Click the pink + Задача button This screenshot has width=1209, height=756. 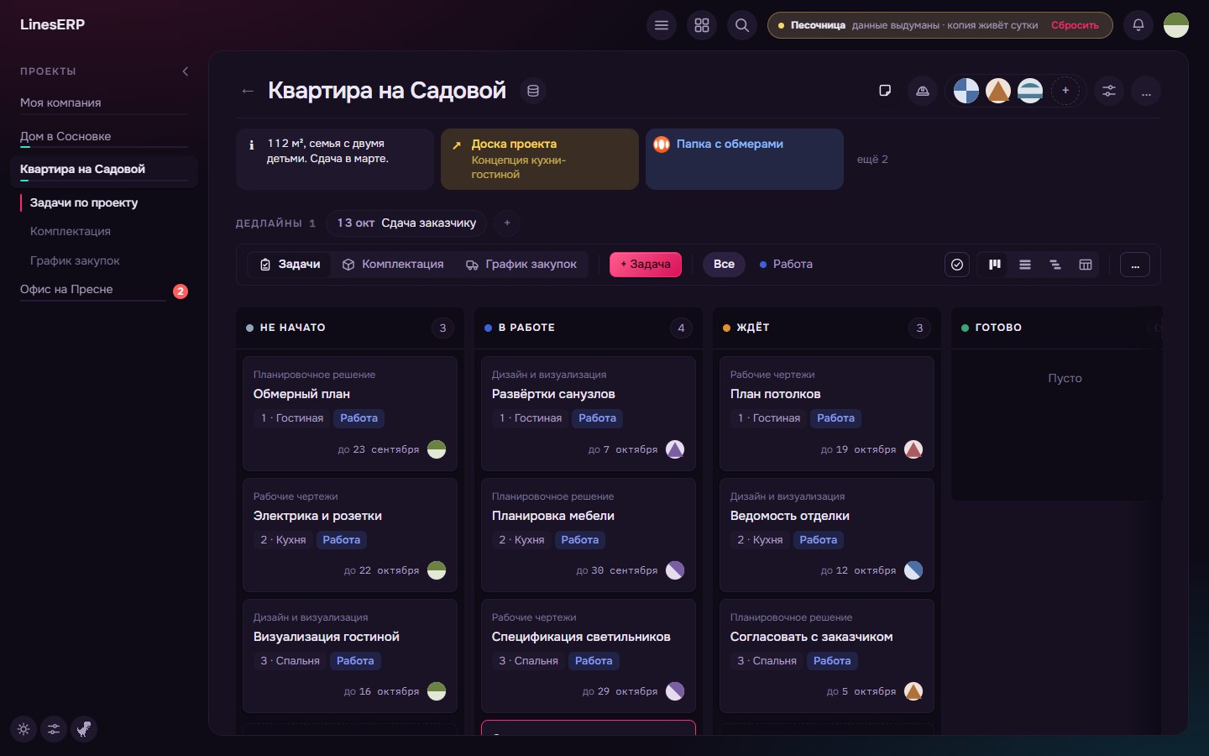pyautogui.click(x=646, y=265)
